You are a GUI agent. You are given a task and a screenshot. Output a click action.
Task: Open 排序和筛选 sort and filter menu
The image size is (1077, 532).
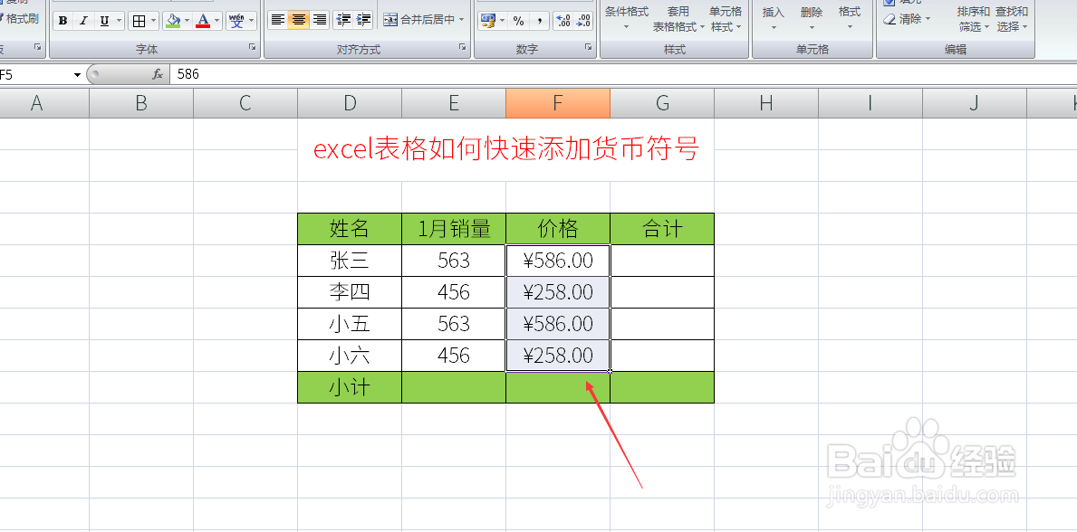pyautogui.click(x=974, y=18)
